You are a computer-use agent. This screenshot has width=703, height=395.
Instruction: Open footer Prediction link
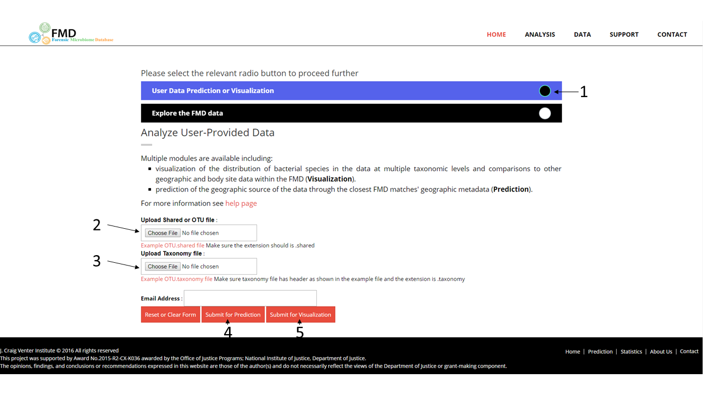[x=600, y=352]
